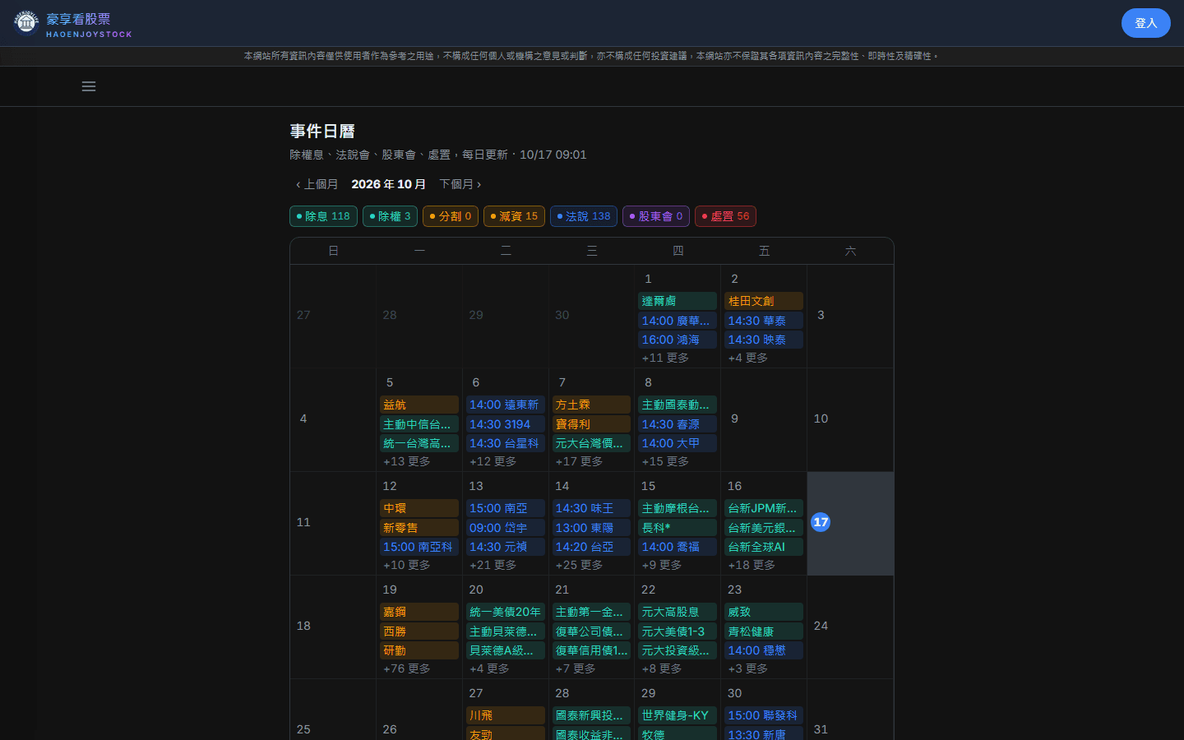The width and height of the screenshot is (1184, 740).
Task: Expand +17 更多 on October 7
Action: click(x=579, y=461)
